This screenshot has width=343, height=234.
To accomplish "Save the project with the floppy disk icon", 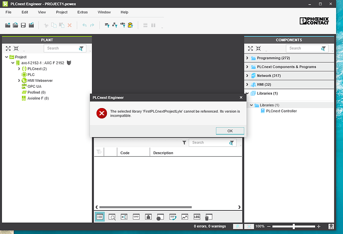I will [x=23, y=25].
